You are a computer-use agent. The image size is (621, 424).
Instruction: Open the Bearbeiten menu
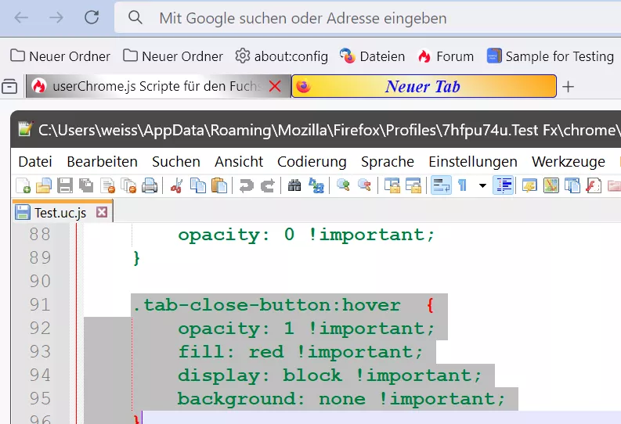click(102, 162)
